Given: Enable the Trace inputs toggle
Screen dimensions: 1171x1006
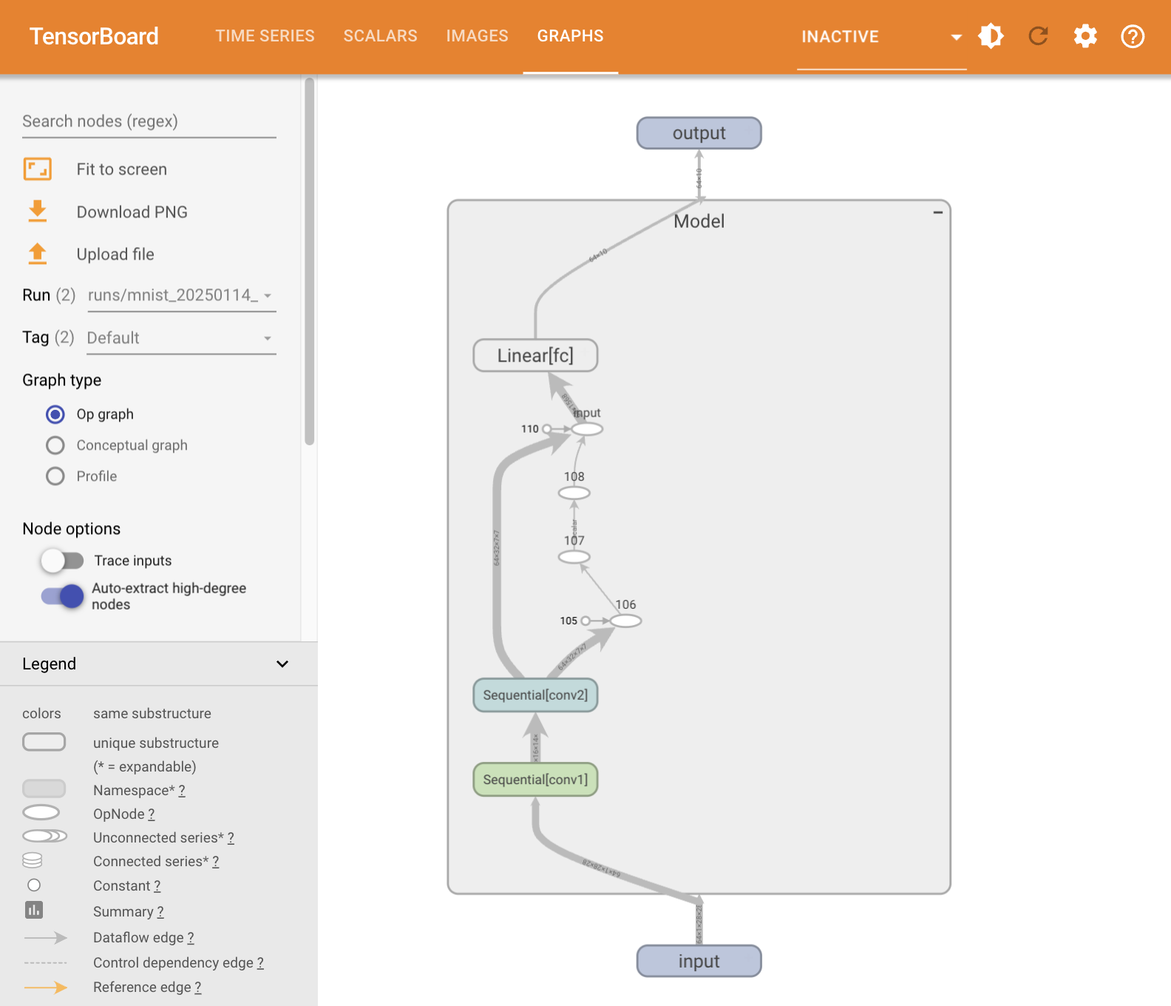Looking at the screenshot, I should 62,561.
